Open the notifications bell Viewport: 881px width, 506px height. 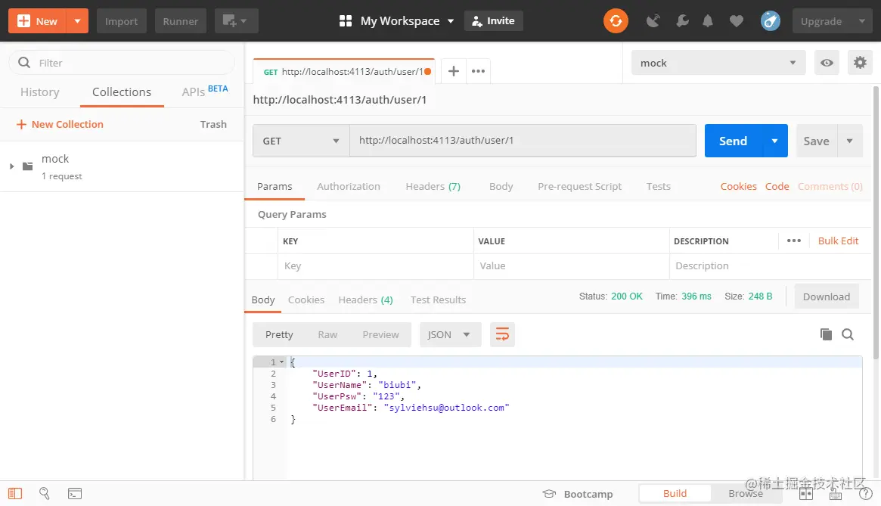(x=708, y=21)
